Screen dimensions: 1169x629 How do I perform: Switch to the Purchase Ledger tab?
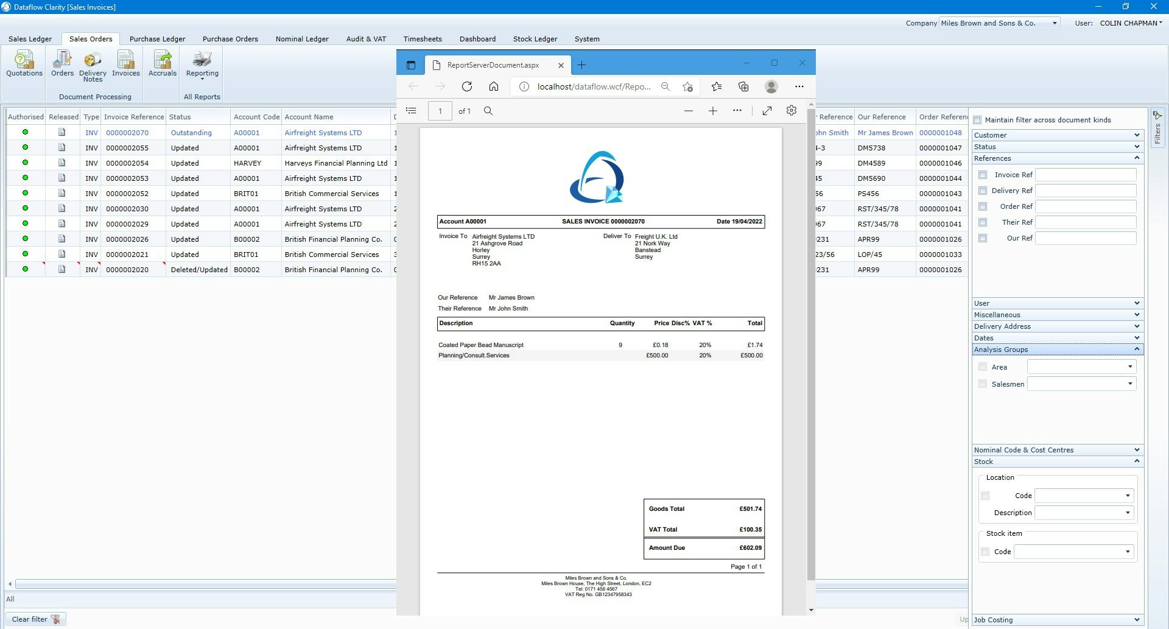click(x=157, y=39)
